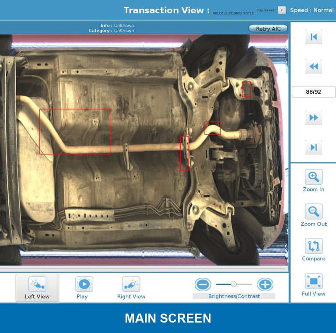
Task: Select the Left View camera
Action: point(37,288)
